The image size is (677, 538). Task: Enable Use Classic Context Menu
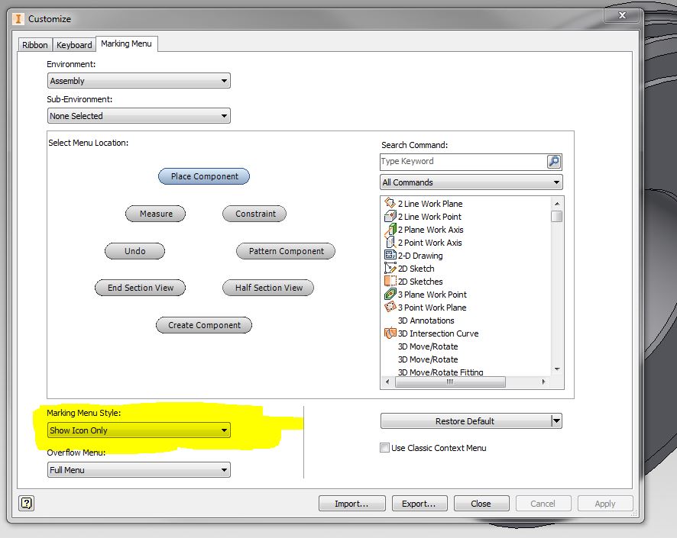pyautogui.click(x=385, y=448)
